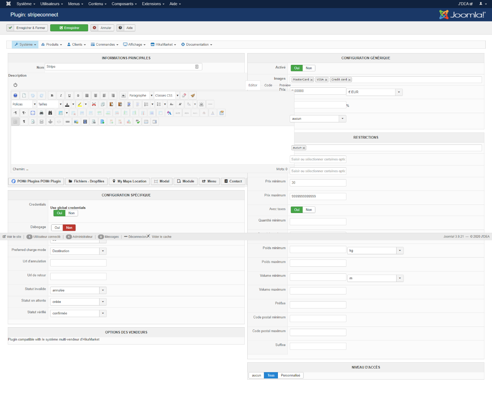Set Activé to Oui
Image resolution: width=492 pixels, height=398 pixels.
(297, 68)
